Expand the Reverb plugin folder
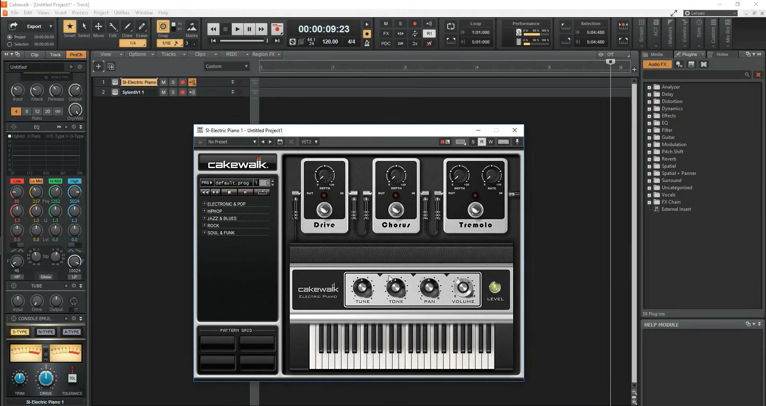 coord(649,159)
